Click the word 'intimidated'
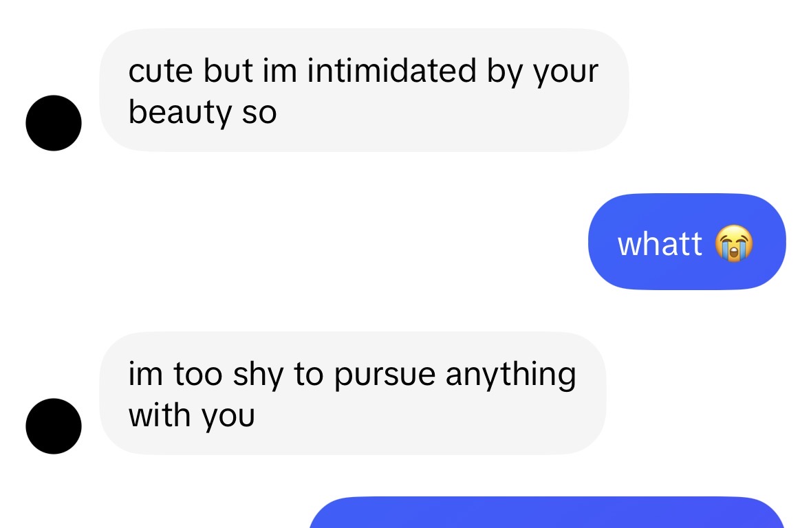The width and height of the screenshot is (811, 528). tap(391, 70)
